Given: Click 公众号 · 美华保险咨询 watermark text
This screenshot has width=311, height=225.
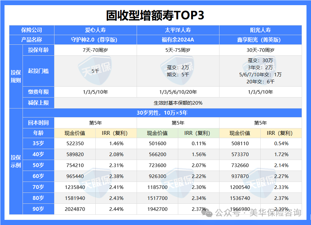Looking at the screenshot, I should tap(258, 213).
